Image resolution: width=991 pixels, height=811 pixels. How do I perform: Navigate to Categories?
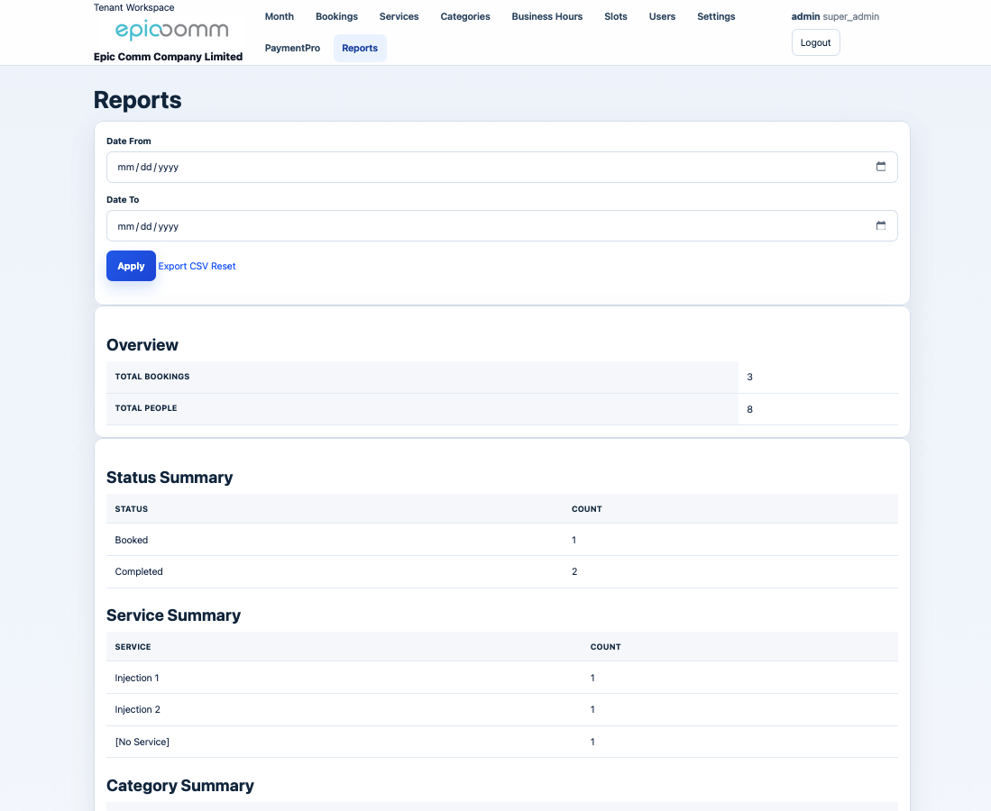point(465,16)
